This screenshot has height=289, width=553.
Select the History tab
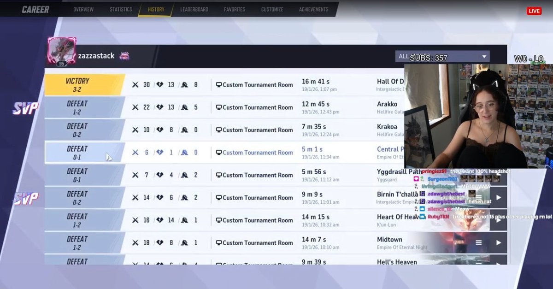pyautogui.click(x=156, y=9)
